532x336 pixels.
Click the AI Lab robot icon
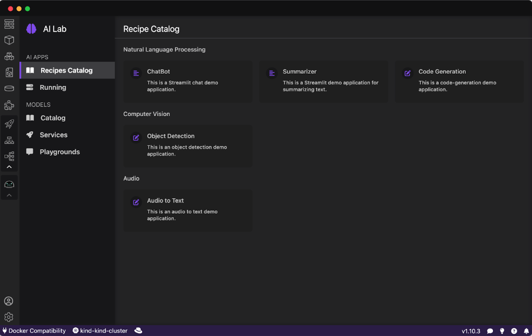pos(9,184)
